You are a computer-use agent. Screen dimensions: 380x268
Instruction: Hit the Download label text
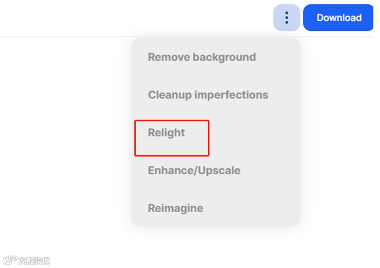tap(339, 18)
